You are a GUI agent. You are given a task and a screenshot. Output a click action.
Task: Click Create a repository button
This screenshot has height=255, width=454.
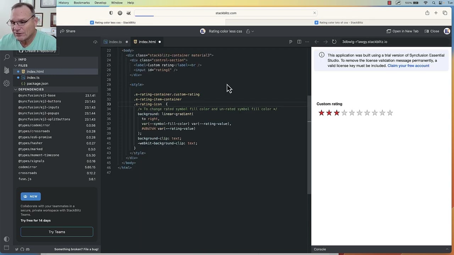[x=37, y=51]
